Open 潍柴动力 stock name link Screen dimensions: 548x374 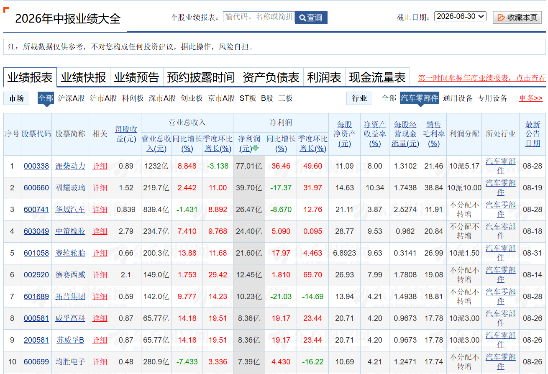point(70,166)
